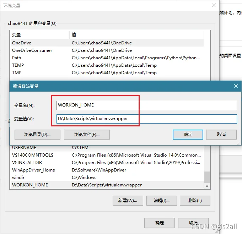Close the 编辑系统变量 dialog
The image size is (242, 234).
(x=236, y=86)
